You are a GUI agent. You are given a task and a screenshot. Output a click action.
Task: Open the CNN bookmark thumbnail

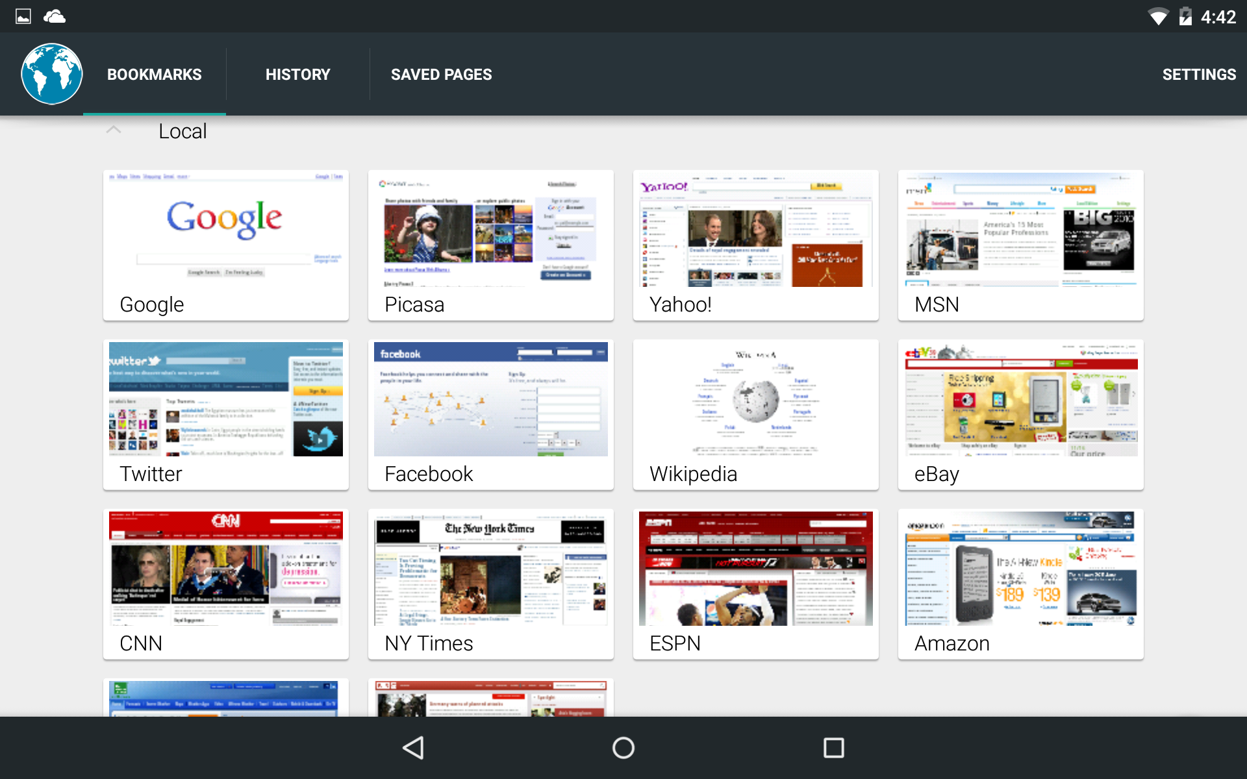226,569
